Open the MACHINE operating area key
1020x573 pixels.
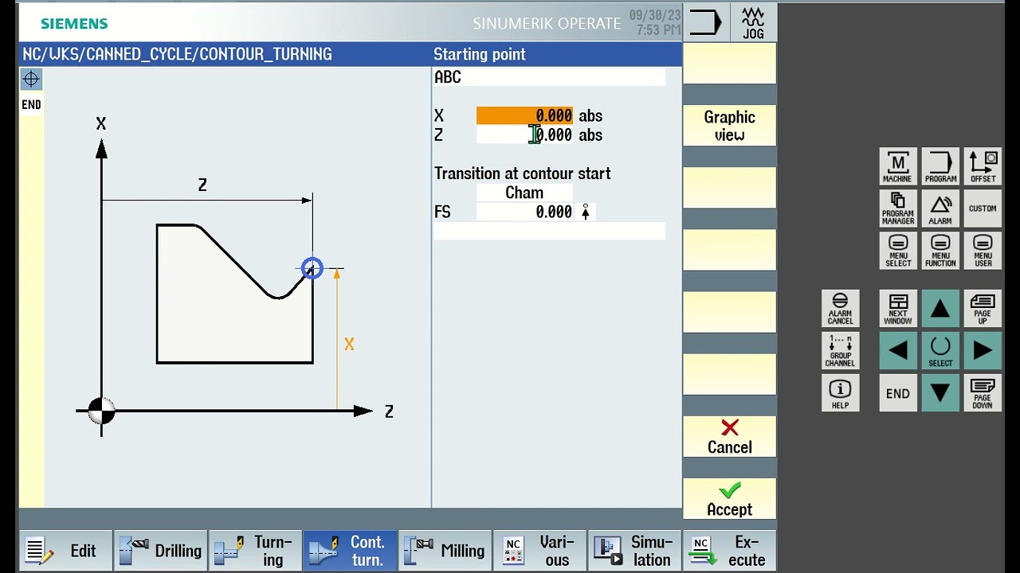[897, 166]
